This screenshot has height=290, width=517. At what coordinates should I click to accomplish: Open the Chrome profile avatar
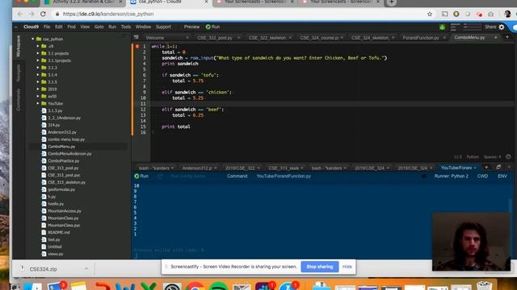click(507, 14)
